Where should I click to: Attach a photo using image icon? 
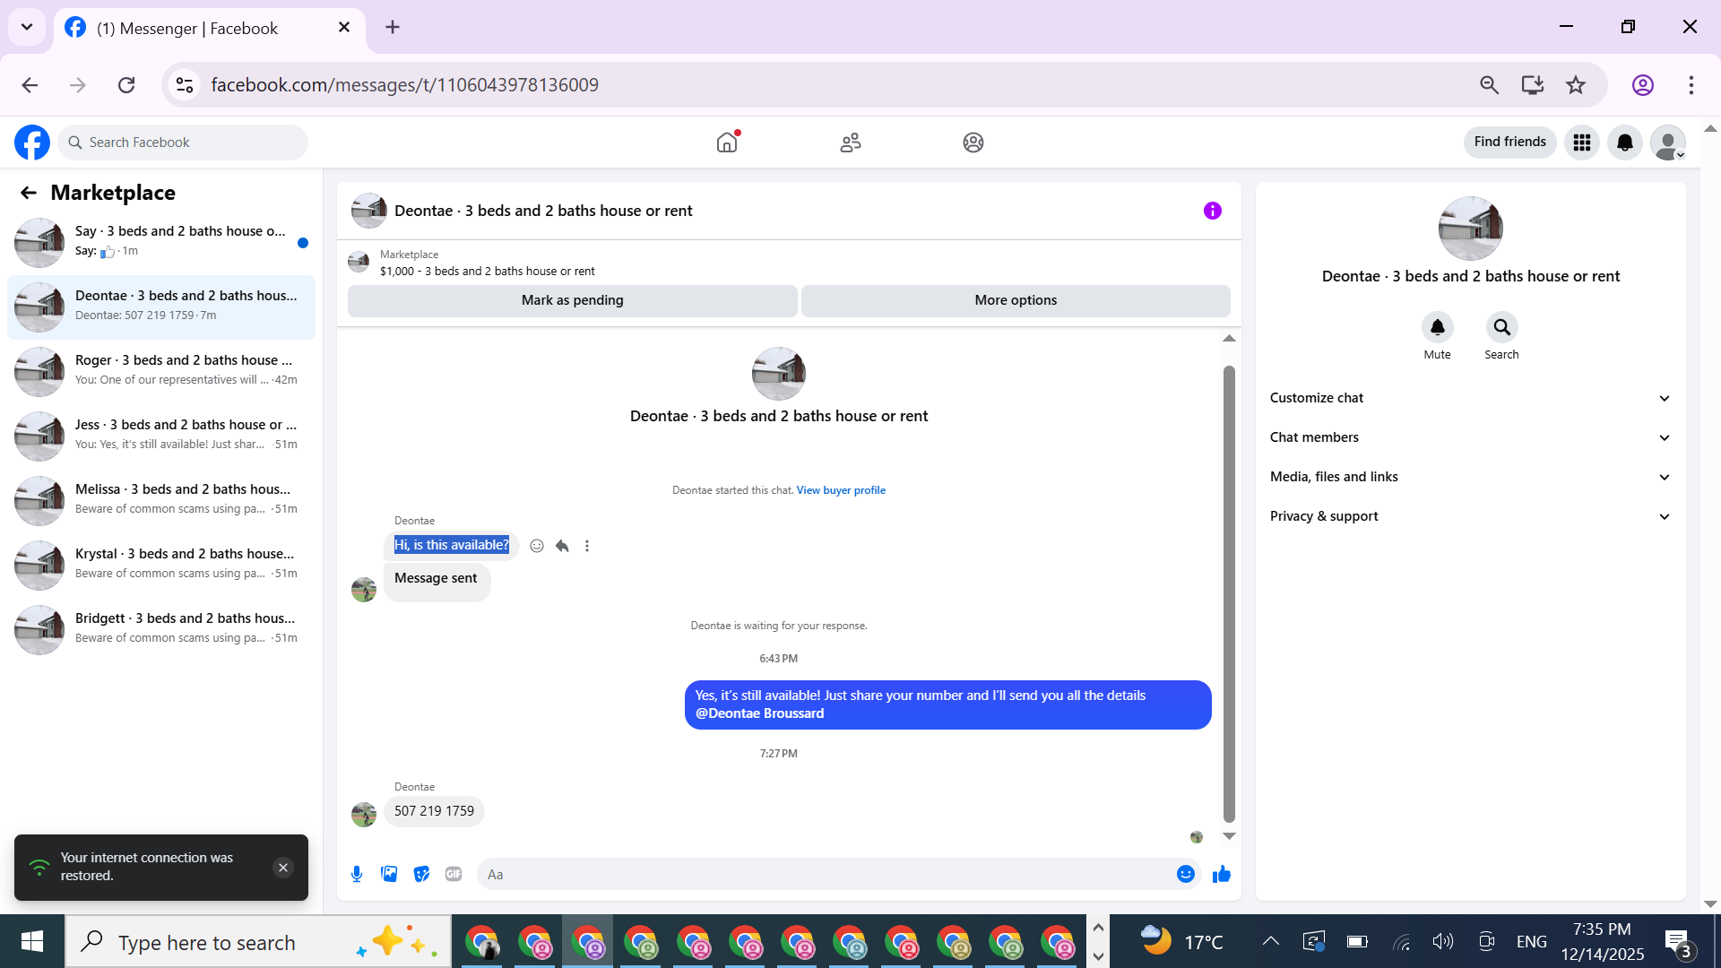click(x=389, y=874)
